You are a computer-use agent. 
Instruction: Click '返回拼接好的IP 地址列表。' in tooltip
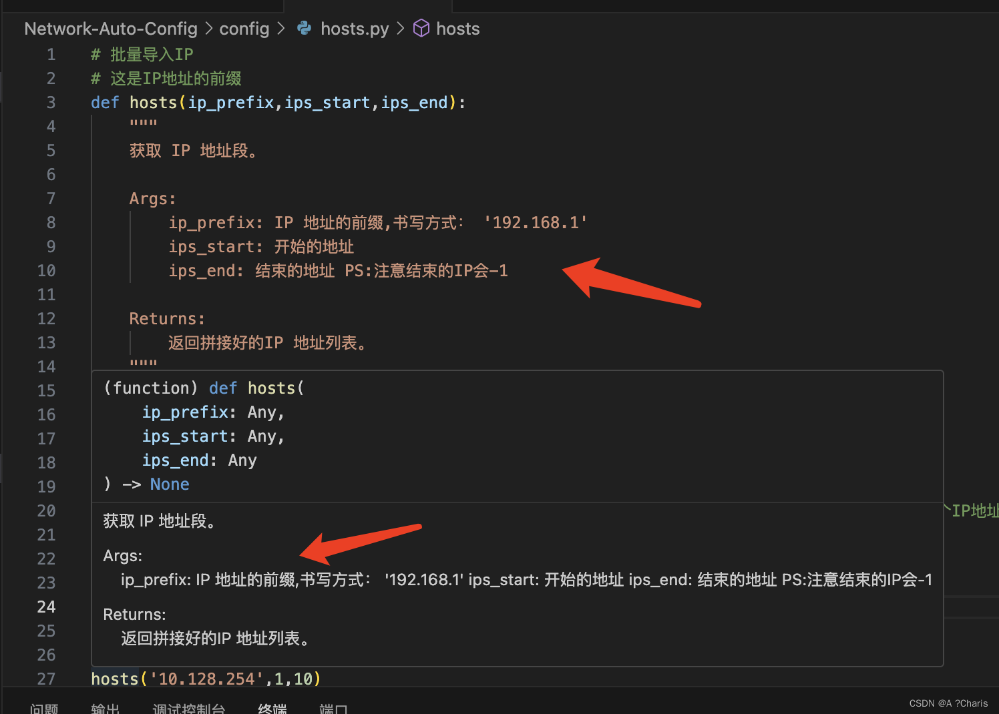point(215,639)
